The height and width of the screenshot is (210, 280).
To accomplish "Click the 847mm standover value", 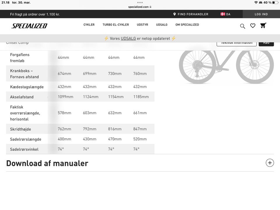I will point(140,129).
